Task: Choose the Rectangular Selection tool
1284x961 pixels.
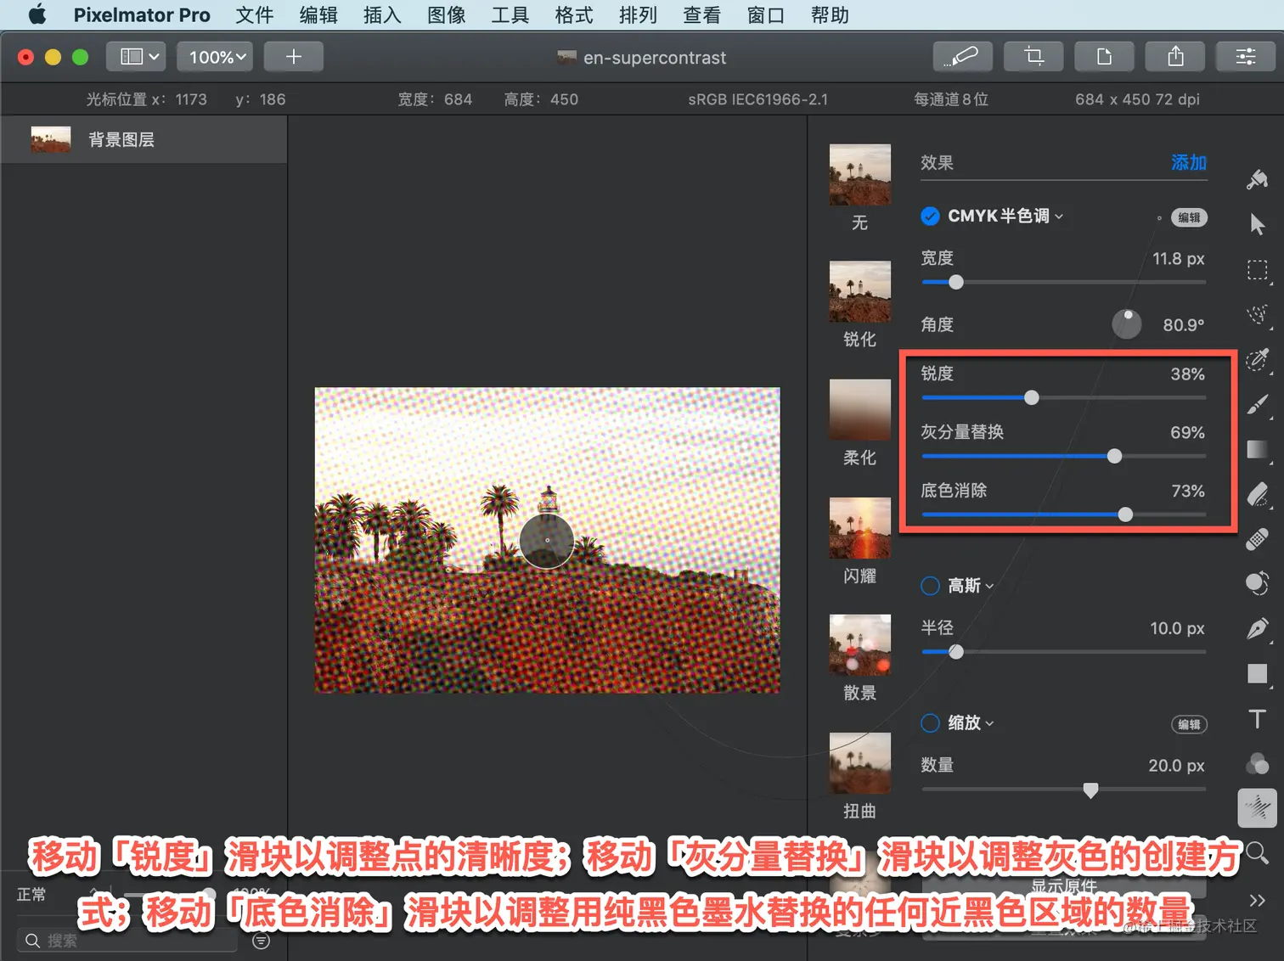Action: (1258, 270)
